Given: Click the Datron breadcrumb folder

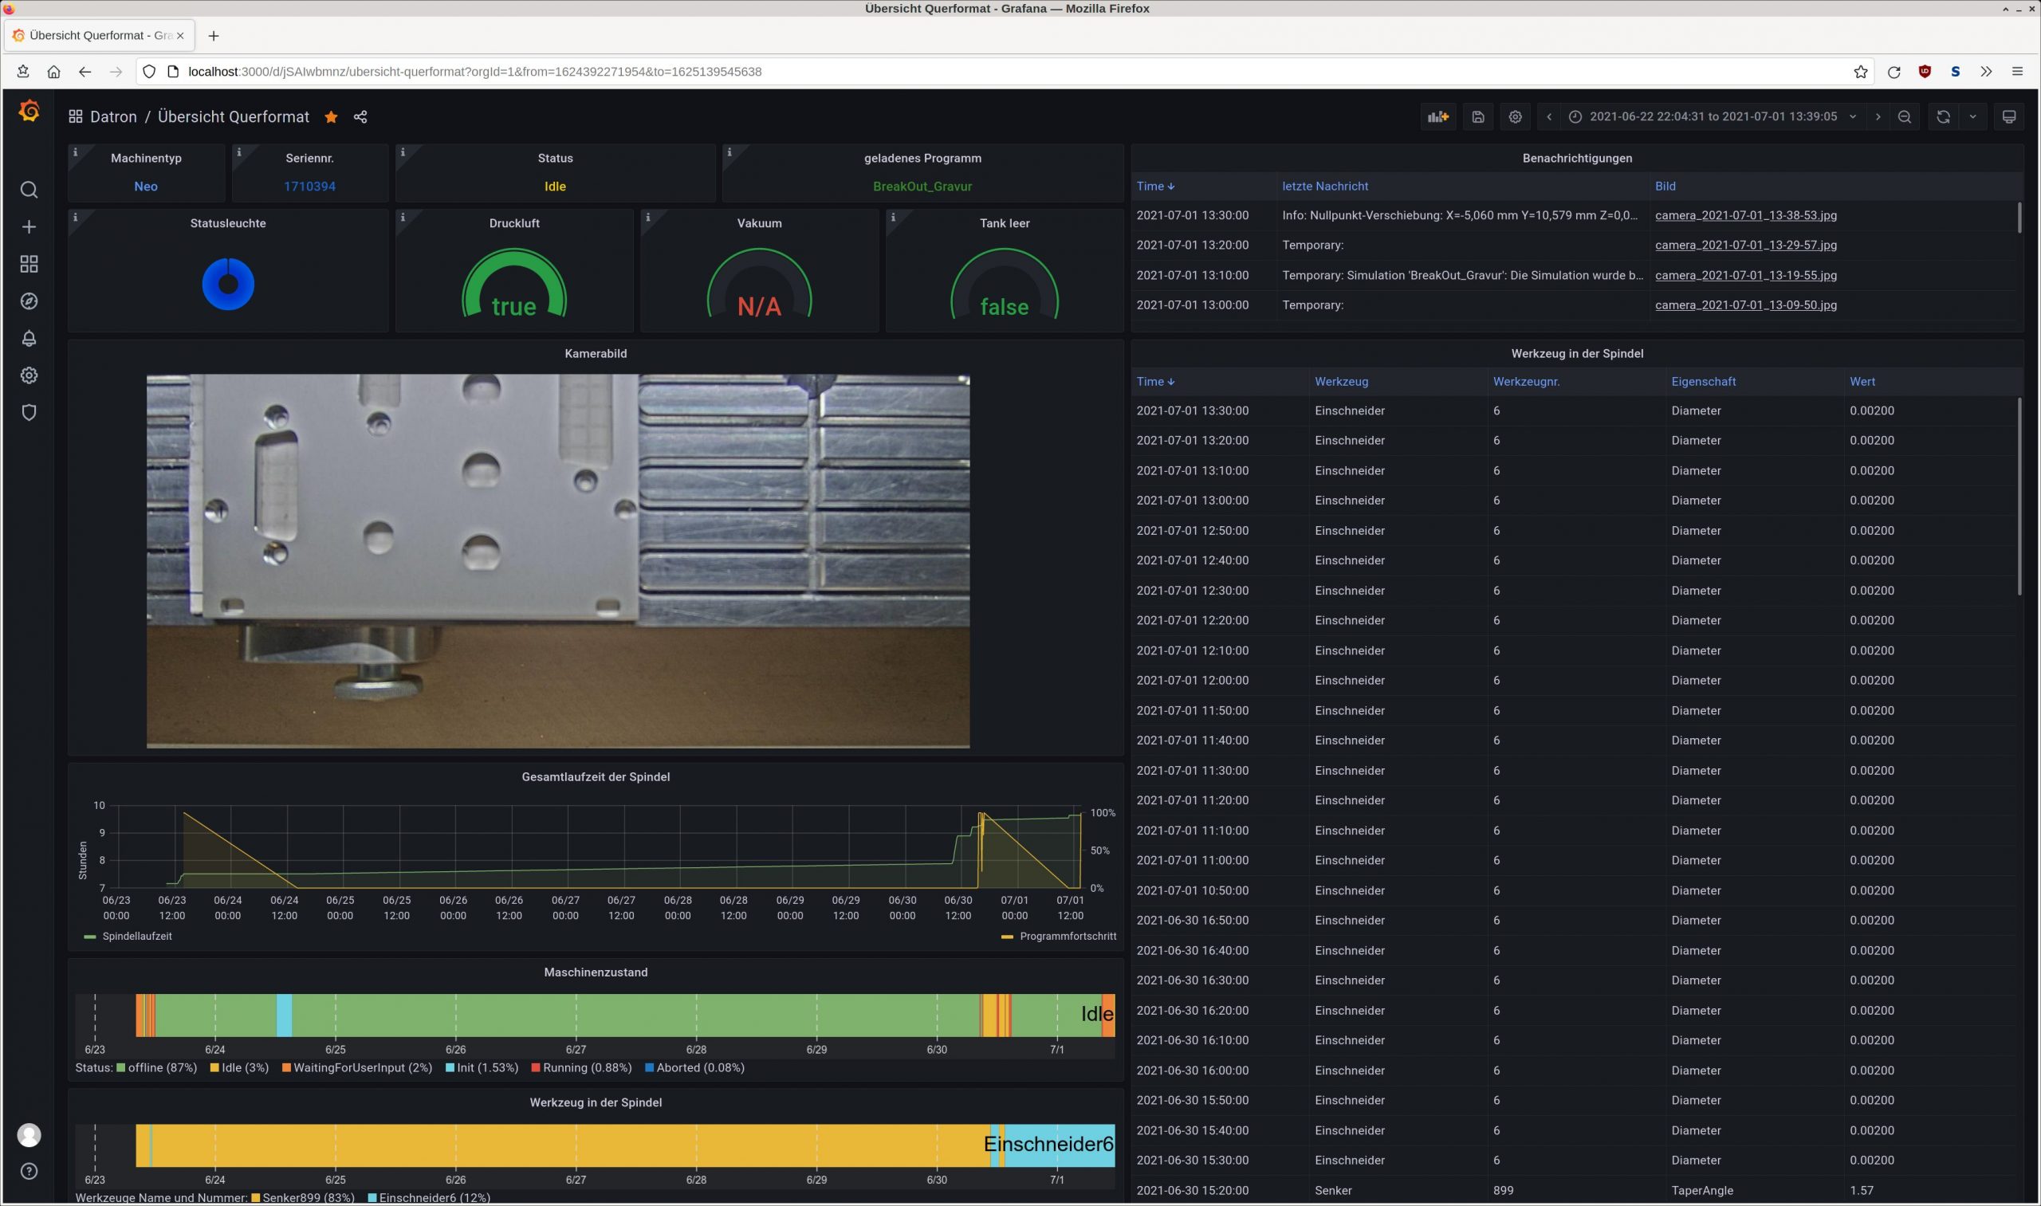Looking at the screenshot, I should click(113, 117).
